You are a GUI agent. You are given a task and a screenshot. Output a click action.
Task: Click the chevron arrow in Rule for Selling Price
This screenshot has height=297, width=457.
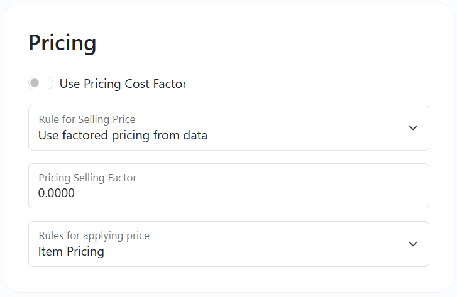coord(413,128)
